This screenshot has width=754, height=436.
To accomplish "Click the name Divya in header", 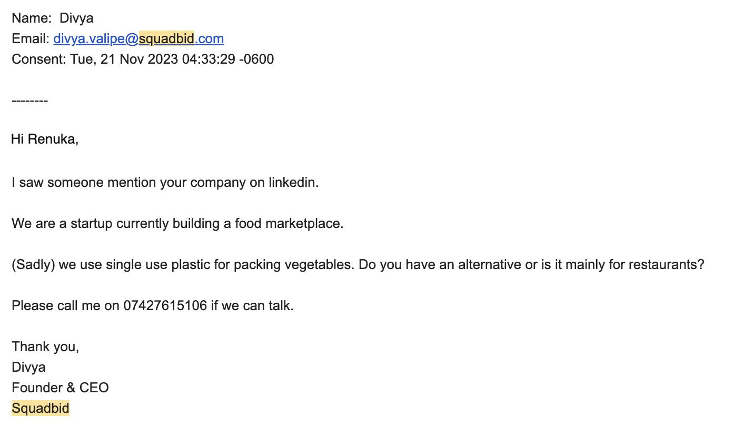I will pos(76,18).
